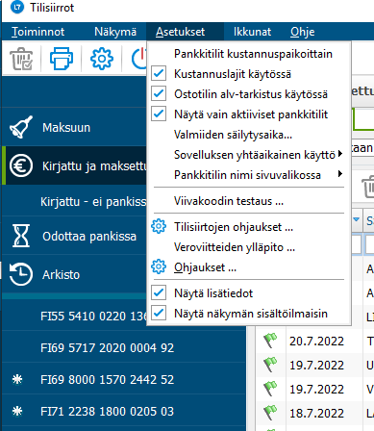Image resolution: width=374 pixels, height=431 pixels.
Task: Select account FI71 2238 1800 0205 03
Action: coord(124,411)
